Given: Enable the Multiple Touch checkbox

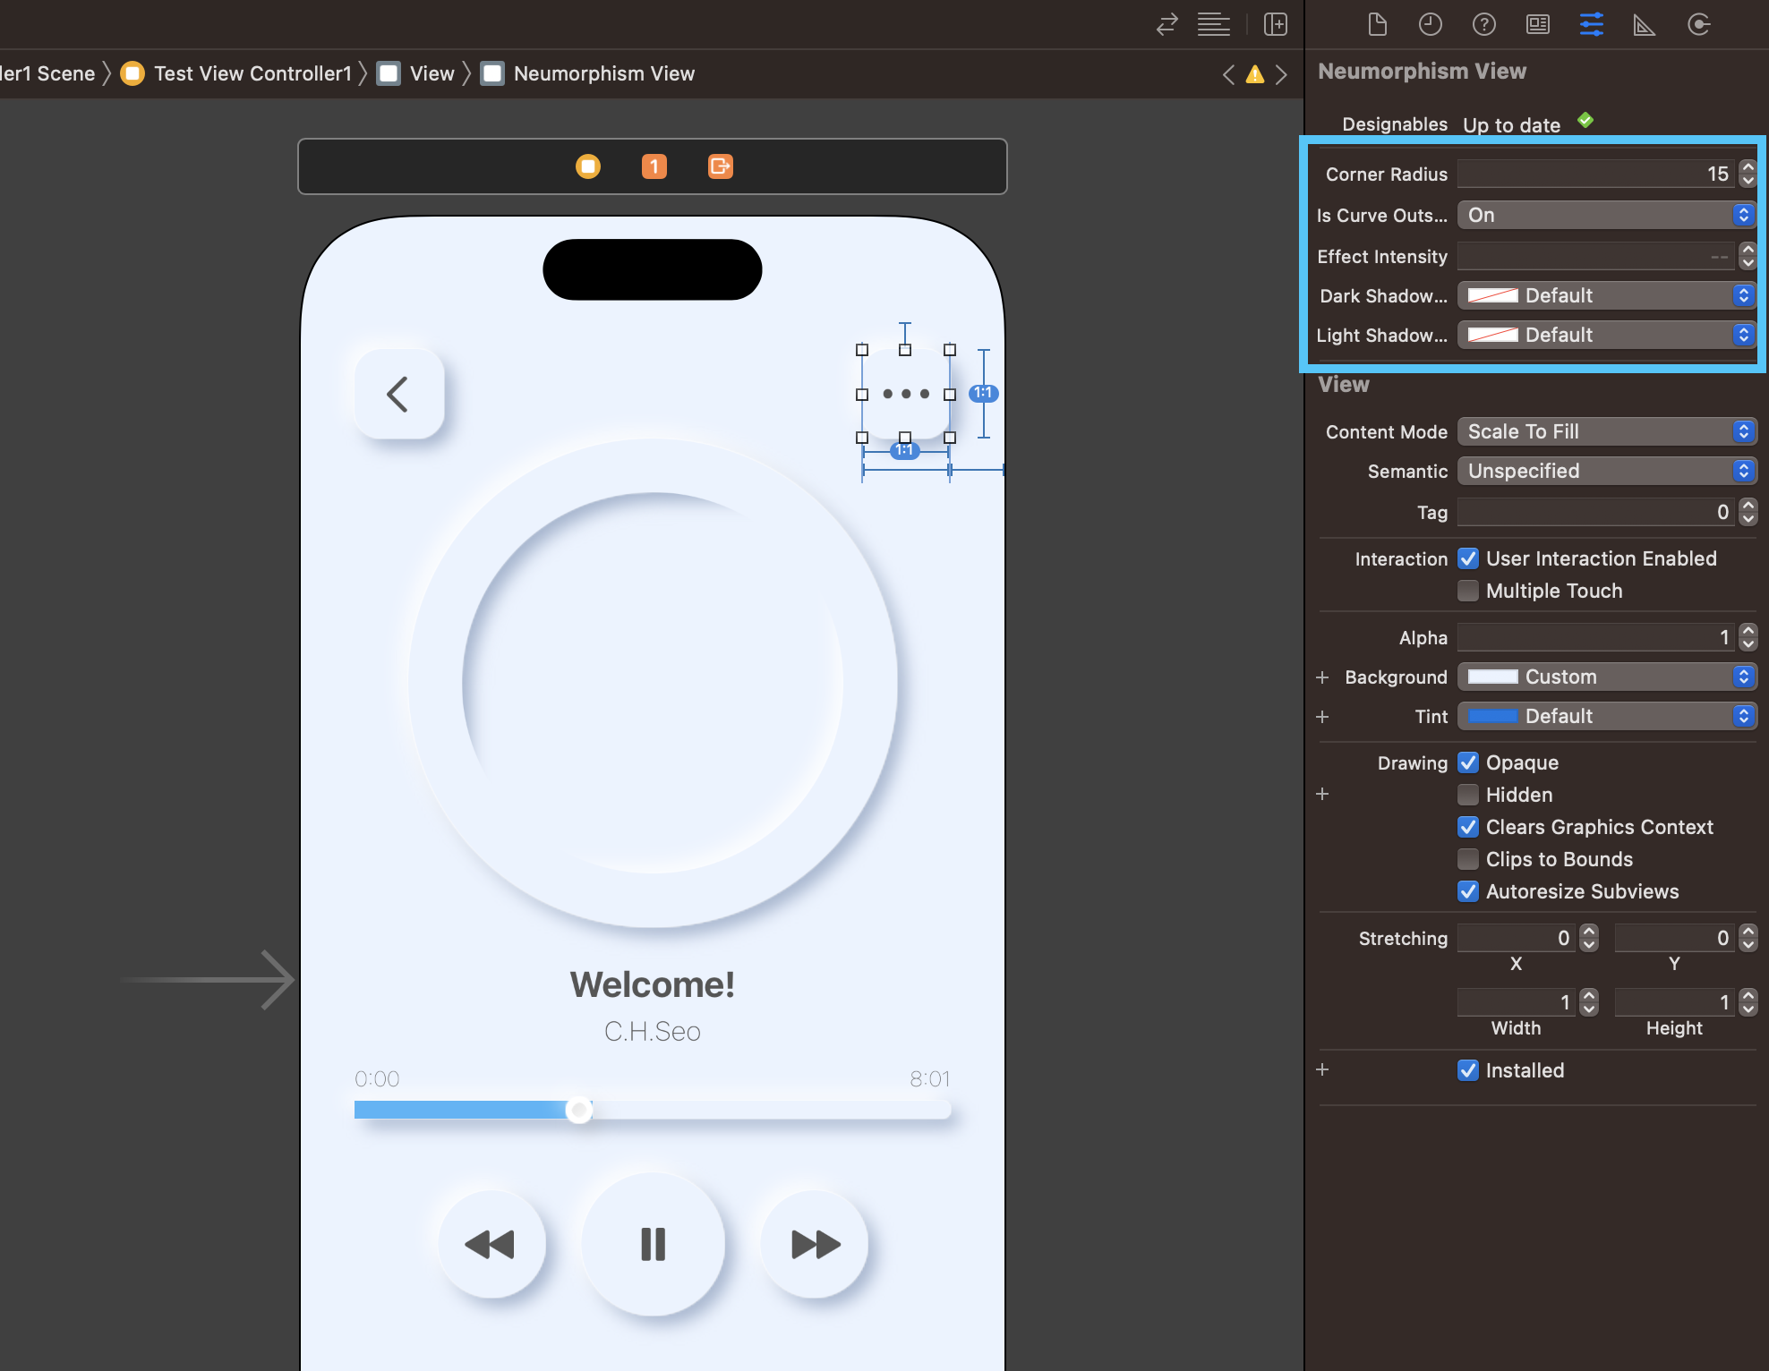Looking at the screenshot, I should [1467, 591].
